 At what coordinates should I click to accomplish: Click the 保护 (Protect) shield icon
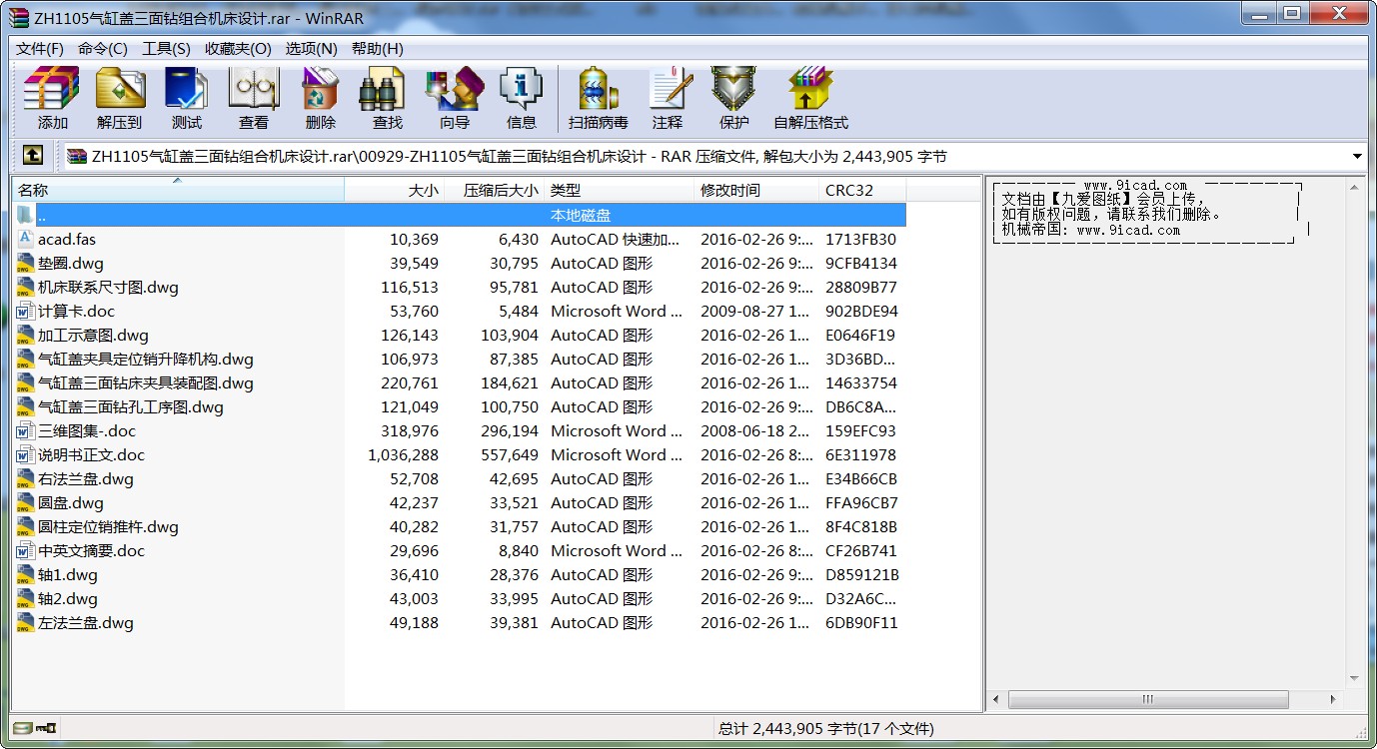point(733,98)
